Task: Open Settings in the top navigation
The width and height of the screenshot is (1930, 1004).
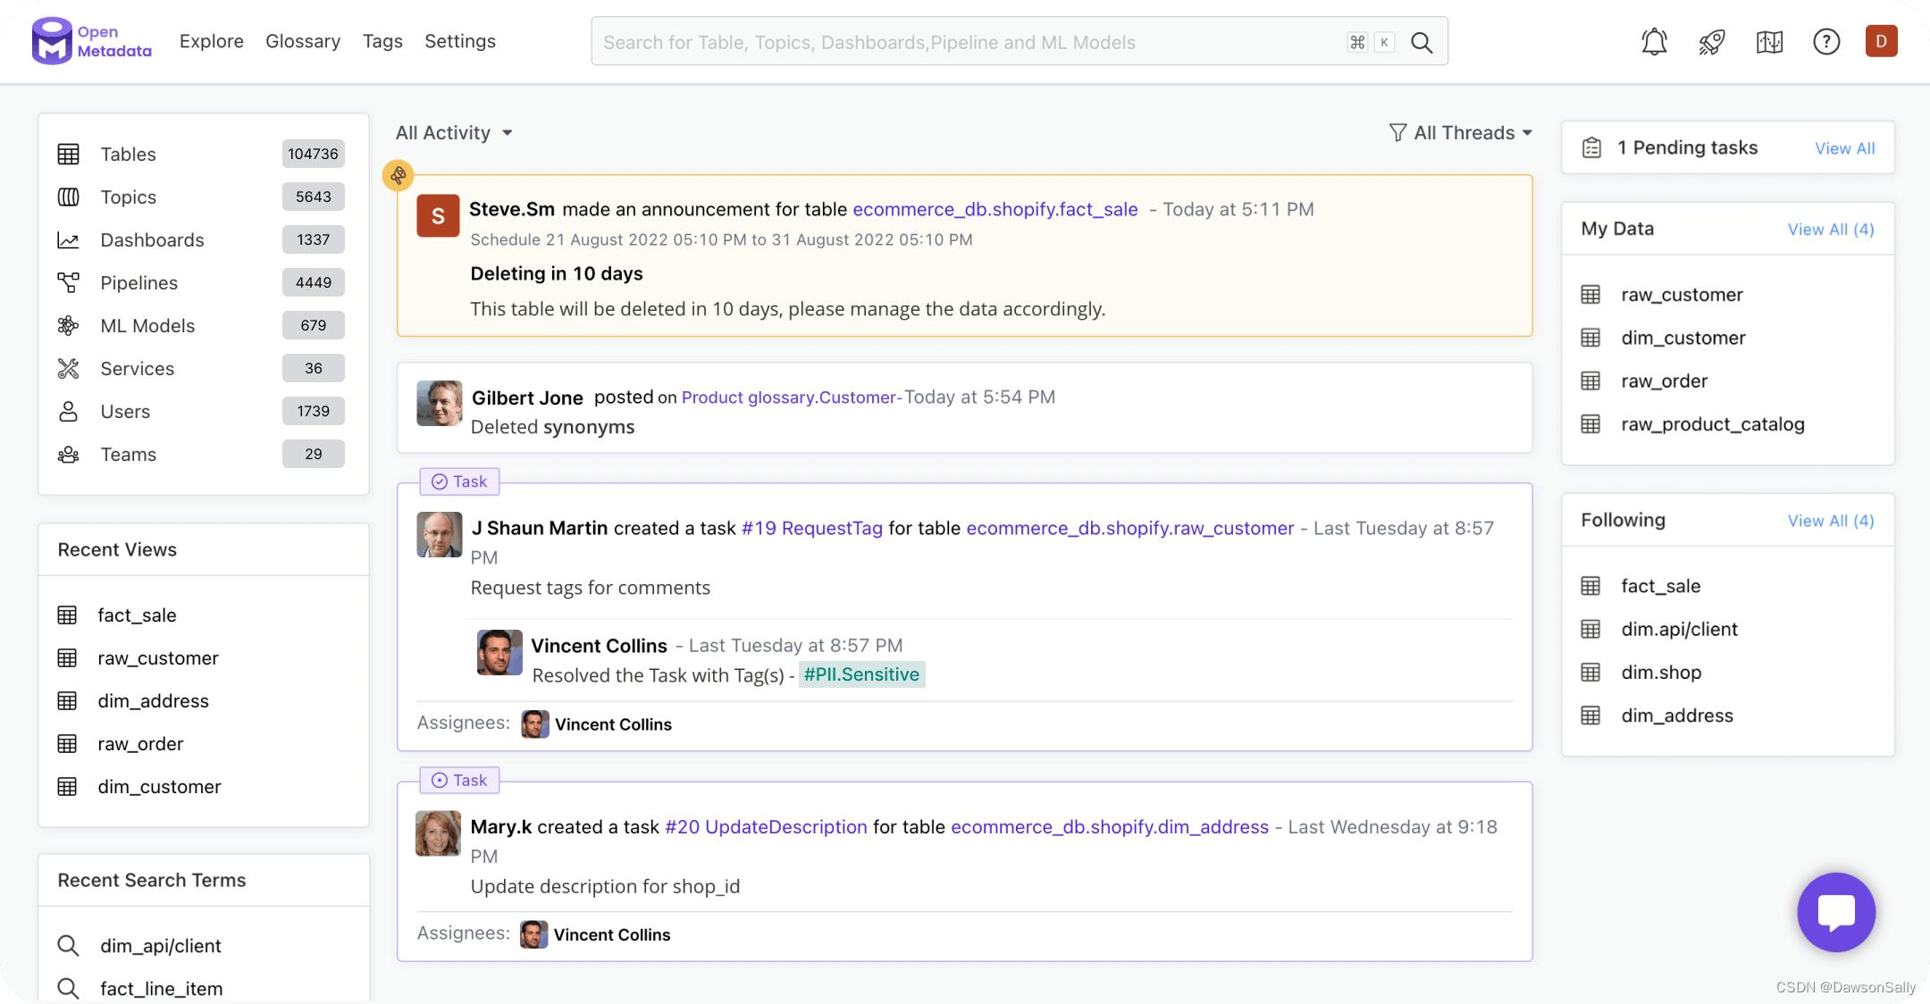Action: (459, 41)
